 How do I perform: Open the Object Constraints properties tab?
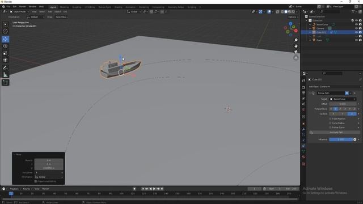tap(303, 146)
